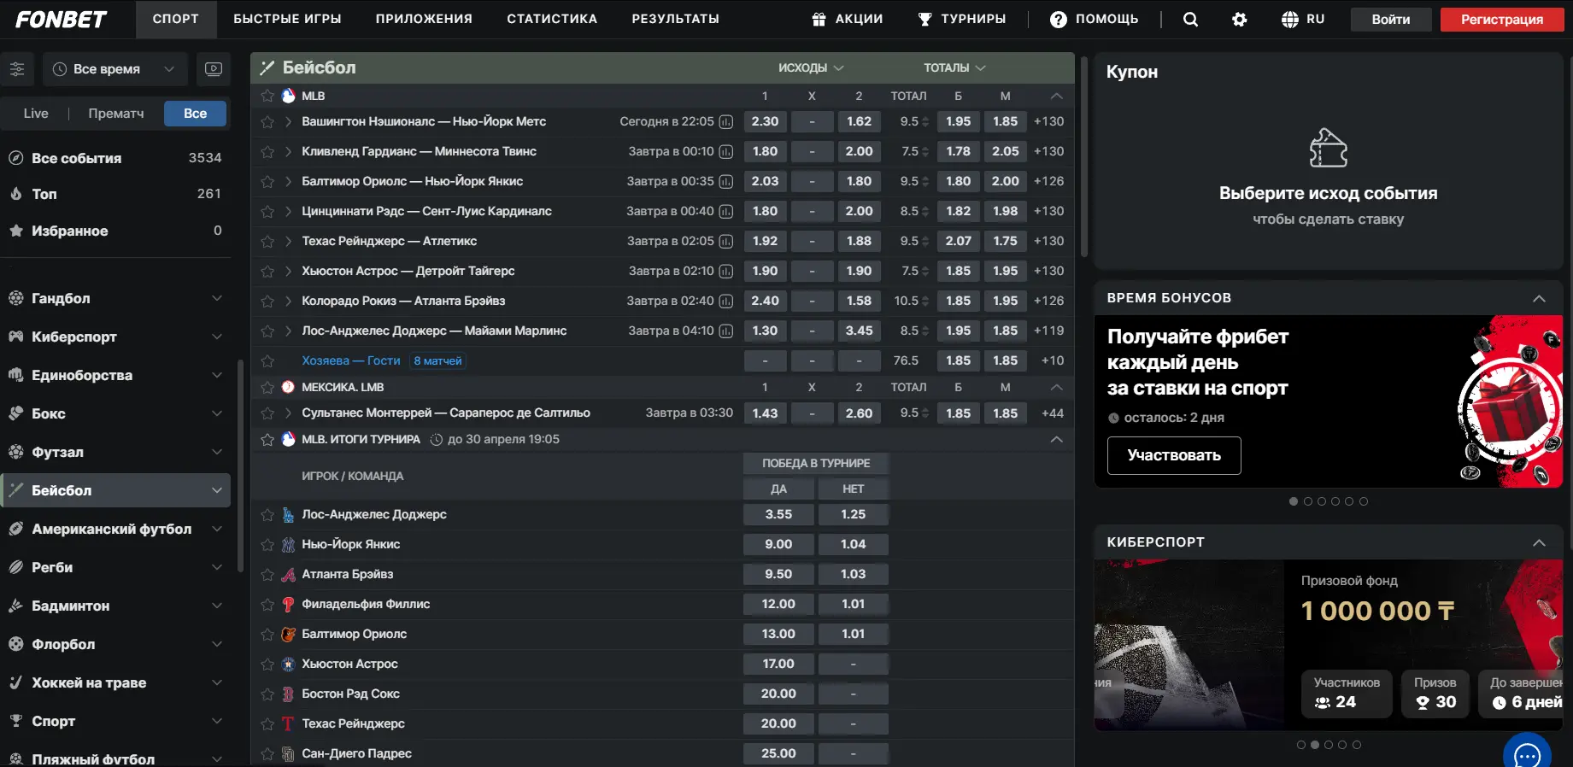Open statistics icon for Baltimore Orioles match
This screenshot has height=767, width=1573.
pyautogui.click(x=726, y=182)
